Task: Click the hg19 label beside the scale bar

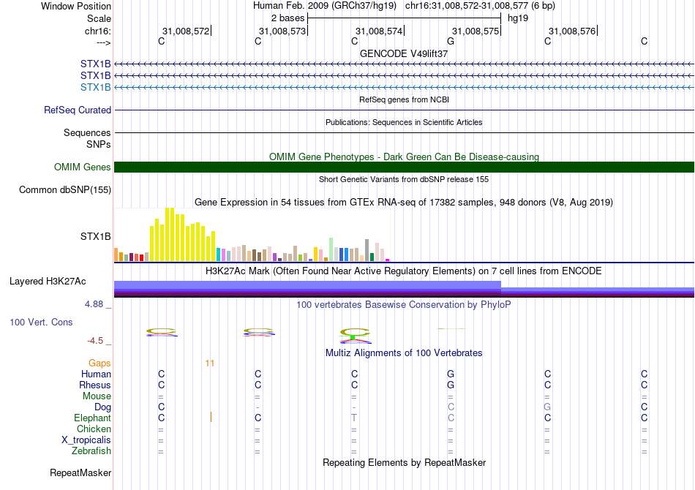Action: (518, 18)
